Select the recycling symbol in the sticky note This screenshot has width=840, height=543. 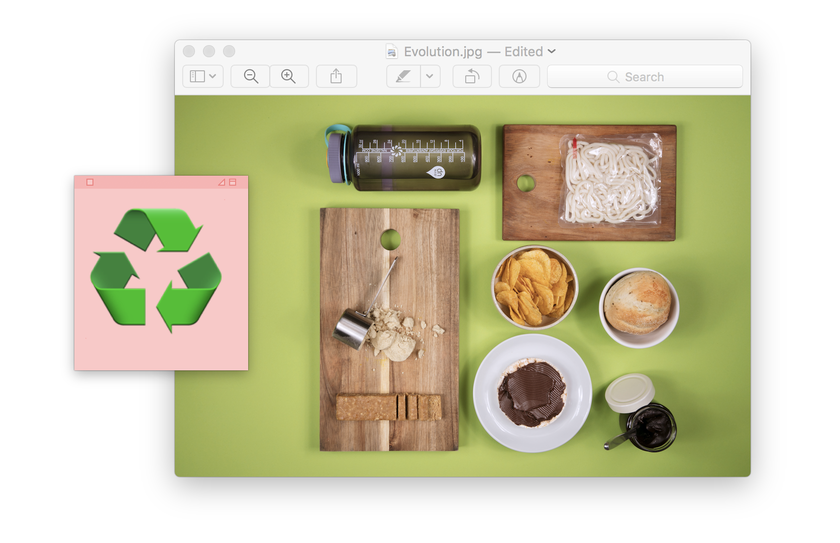[x=156, y=271]
